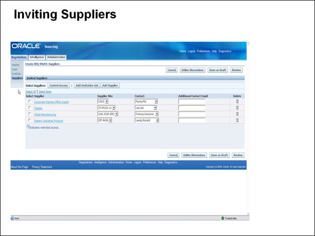Click the trash icon for Staples
315x236 pixels.
tap(237, 108)
